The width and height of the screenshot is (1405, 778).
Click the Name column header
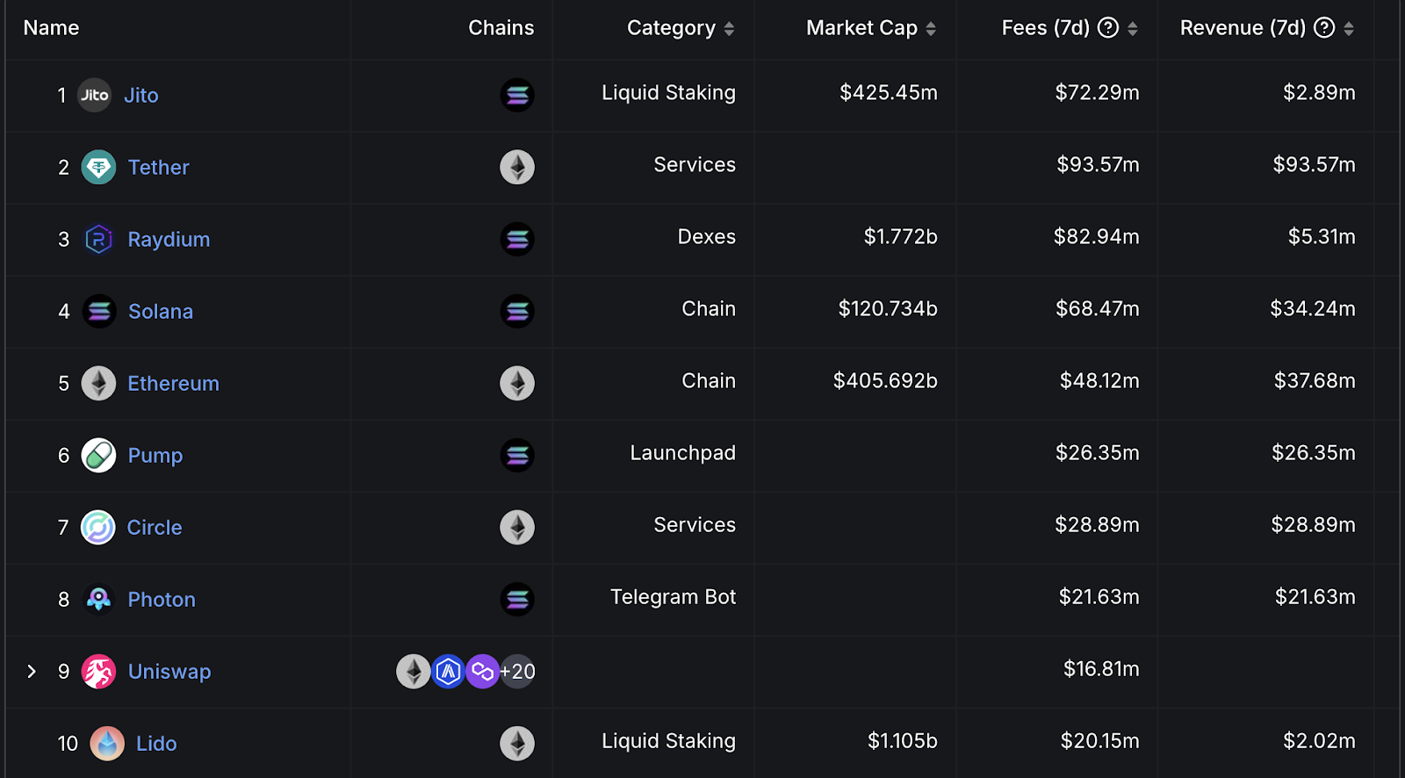coord(51,28)
